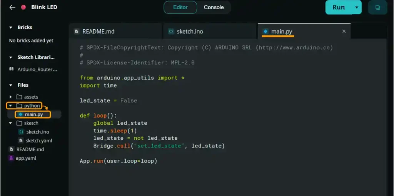Viewport: 394px width, 196px height.
Task: Click the sketch.ino tab code icon
Action: (x=171, y=32)
